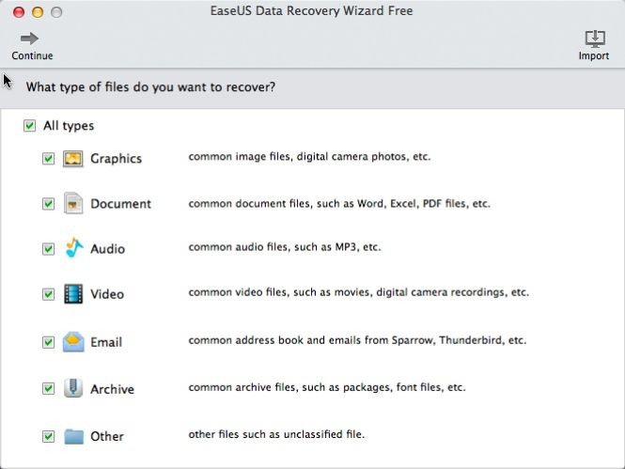
Task: Click the Graphics label text
Action: tap(116, 159)
